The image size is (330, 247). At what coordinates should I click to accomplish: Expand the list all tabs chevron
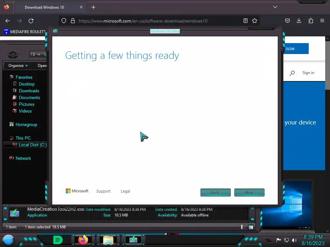pos(275,7)
